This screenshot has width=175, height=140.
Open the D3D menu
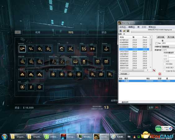click(x=144, y=27)
